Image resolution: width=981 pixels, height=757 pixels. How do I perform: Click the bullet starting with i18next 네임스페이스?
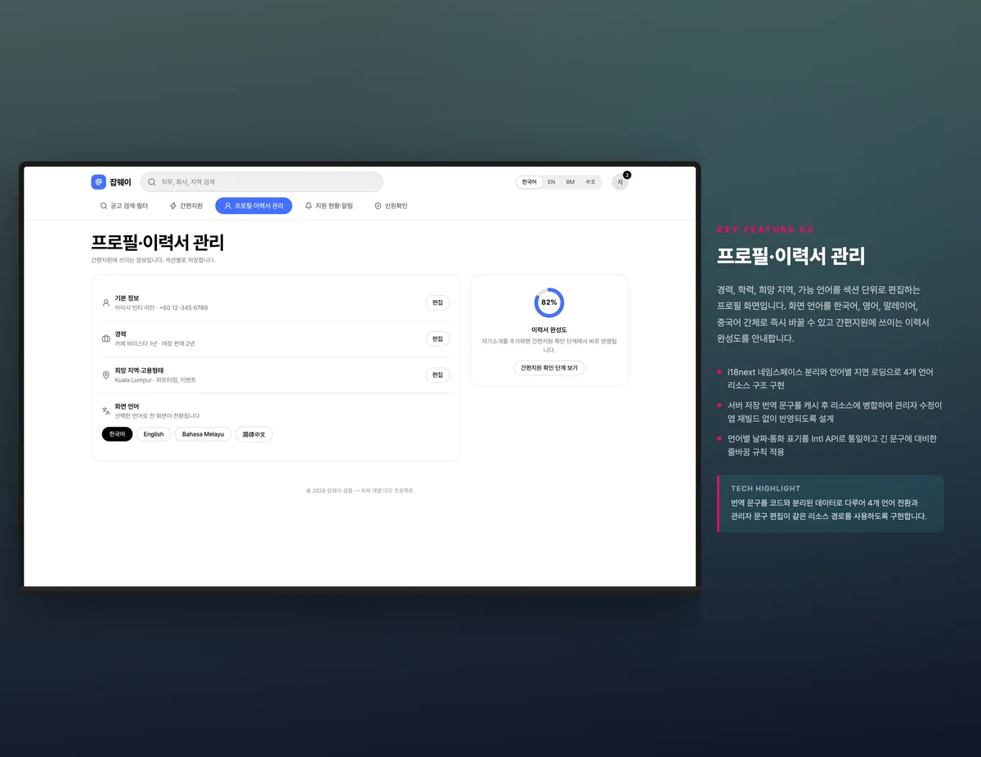click(830, 378)
